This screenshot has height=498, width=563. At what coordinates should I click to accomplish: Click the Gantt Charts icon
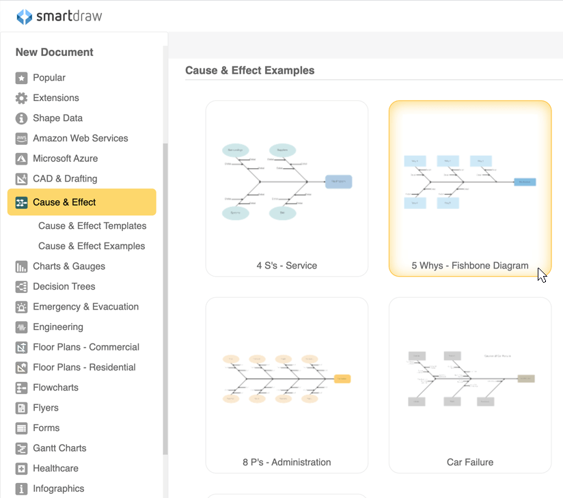click(22, 448)
